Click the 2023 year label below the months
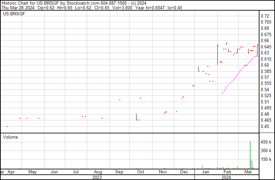This screenshot has height=180, width=275. (97, 177)
